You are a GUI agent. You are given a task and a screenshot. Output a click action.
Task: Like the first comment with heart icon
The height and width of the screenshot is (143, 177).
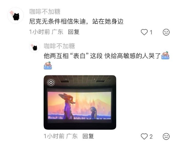click(x=144, y=32)
